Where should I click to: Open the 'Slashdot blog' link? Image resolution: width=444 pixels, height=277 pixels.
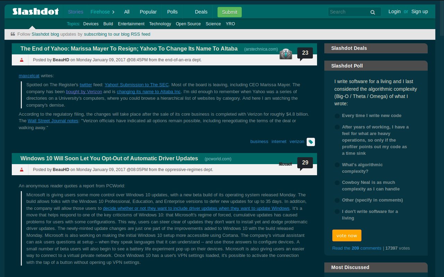point(45,34)
